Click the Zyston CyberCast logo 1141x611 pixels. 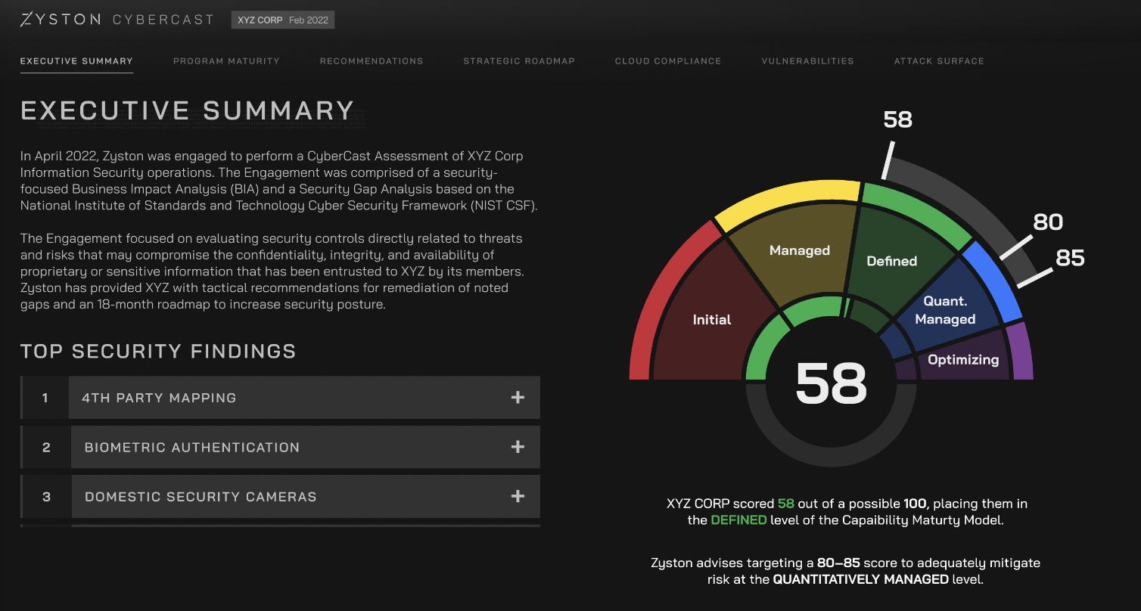(117, 19)
